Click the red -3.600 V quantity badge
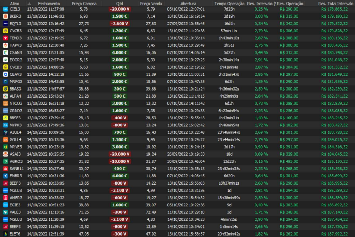355x237 pixels. tap(120, 24)
